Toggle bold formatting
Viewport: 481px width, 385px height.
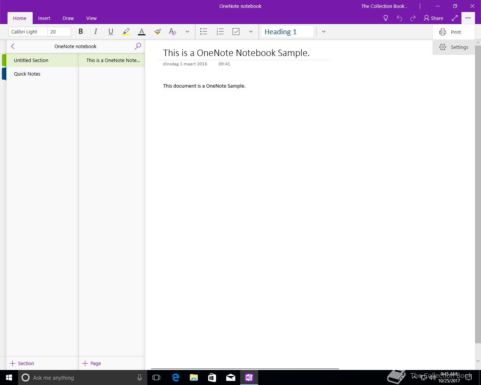coord(80,32)
